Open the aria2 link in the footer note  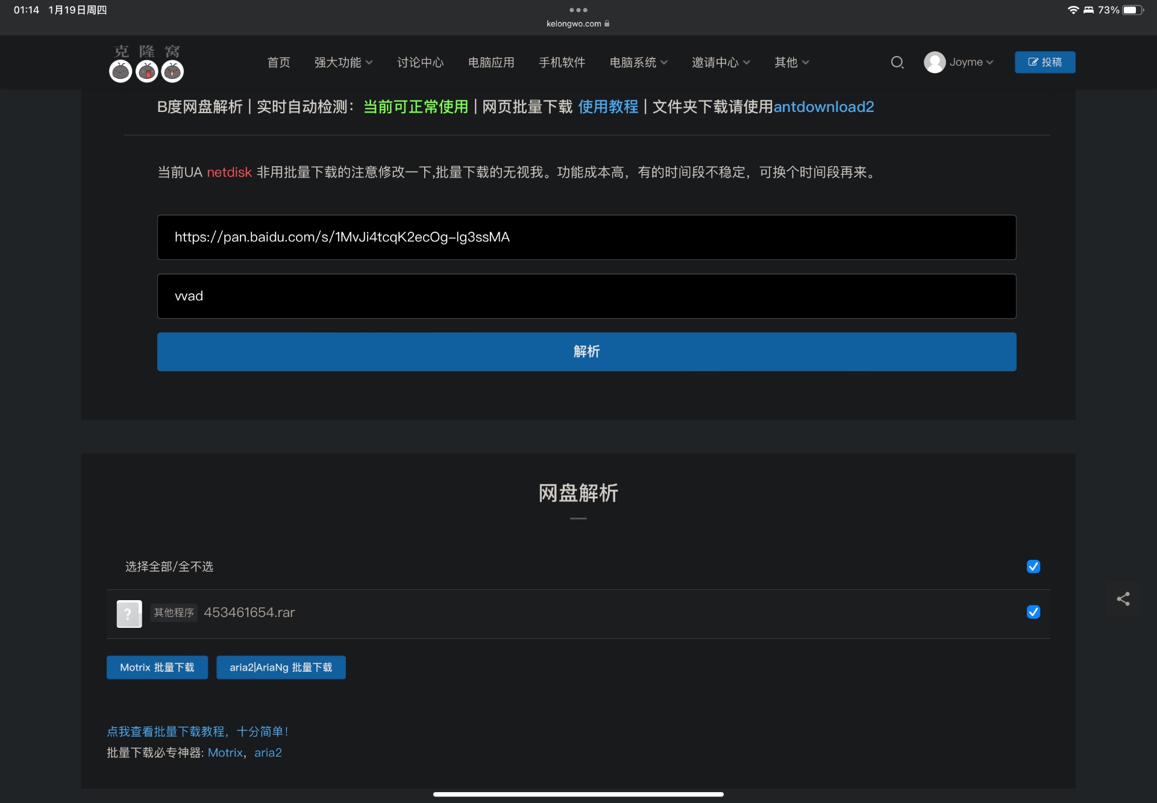tap(268, 752)
